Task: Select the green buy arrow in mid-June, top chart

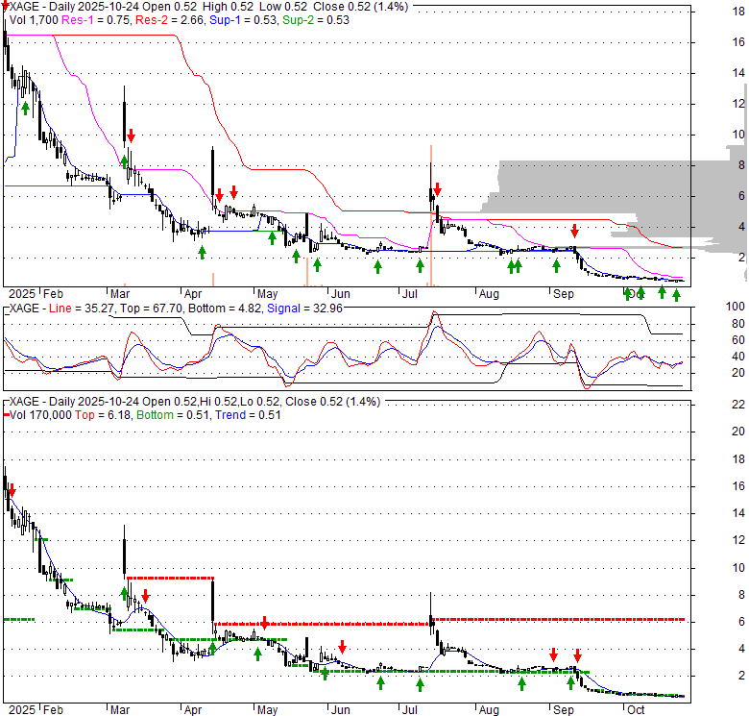Action: coord(377,267)
